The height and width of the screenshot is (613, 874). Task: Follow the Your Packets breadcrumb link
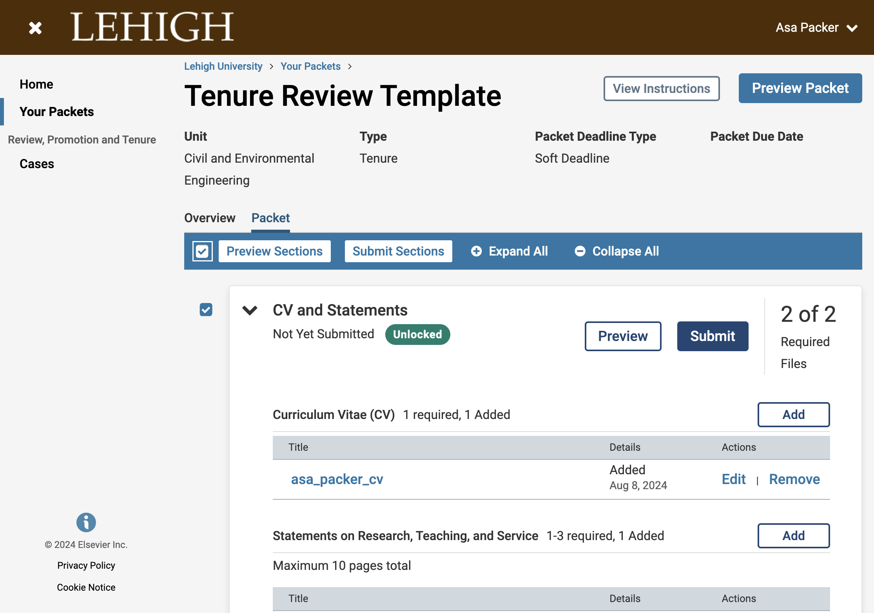tap(310, 66)
